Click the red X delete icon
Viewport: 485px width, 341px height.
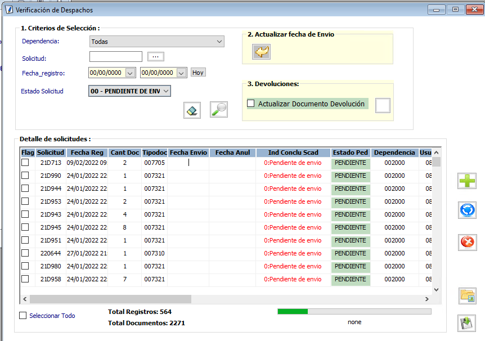pos(467,242)
